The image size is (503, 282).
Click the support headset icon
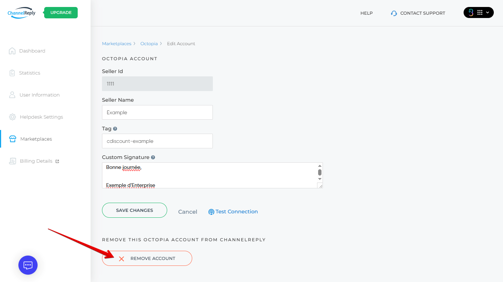point(394,13)
